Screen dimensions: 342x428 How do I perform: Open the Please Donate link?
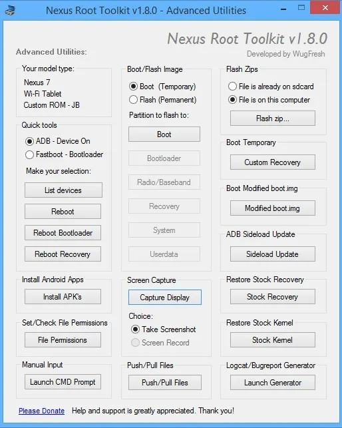[x=41, y=411]
